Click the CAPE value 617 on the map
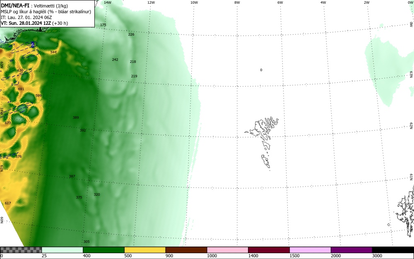The image size is (414, 259). point(8,203)
